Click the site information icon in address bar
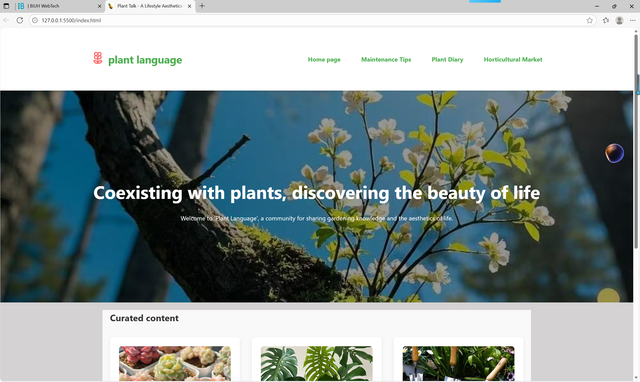This screenshot has height=382, width=640. pos(35,20)
